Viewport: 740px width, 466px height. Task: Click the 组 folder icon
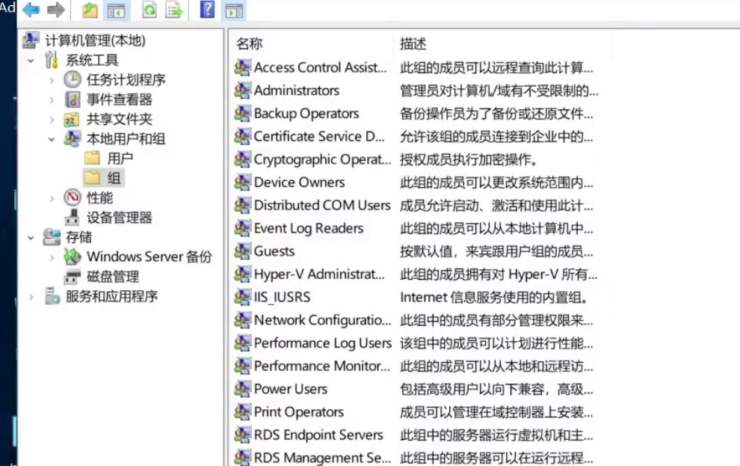pyautogui.click(x=93, y=177)
